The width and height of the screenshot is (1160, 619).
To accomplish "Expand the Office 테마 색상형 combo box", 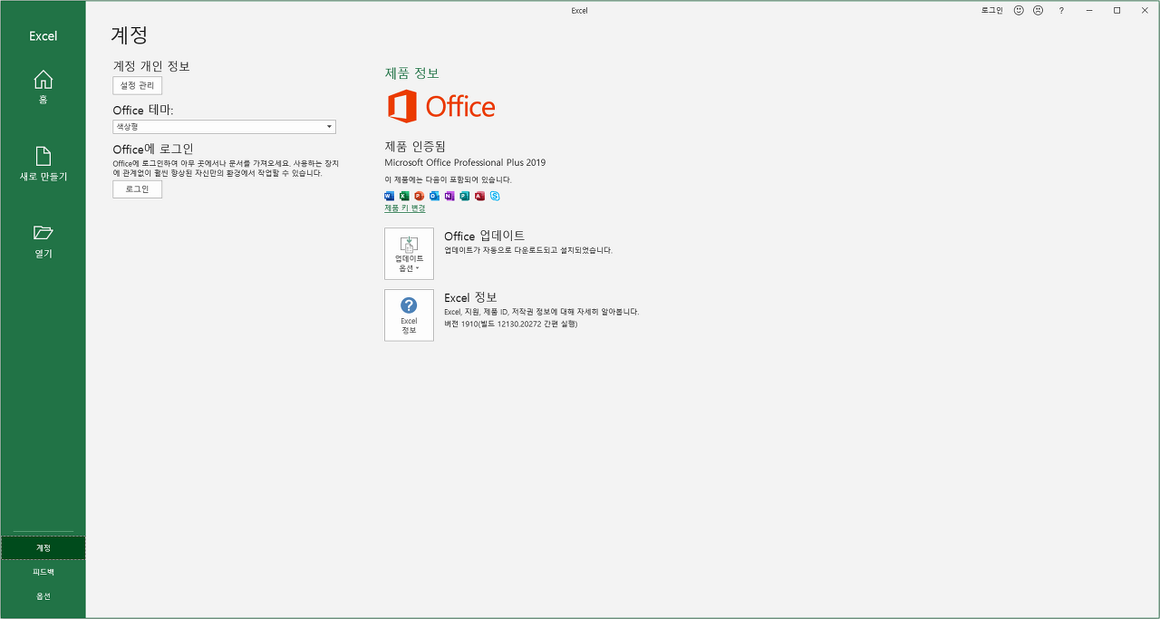I will pos(224,127).
